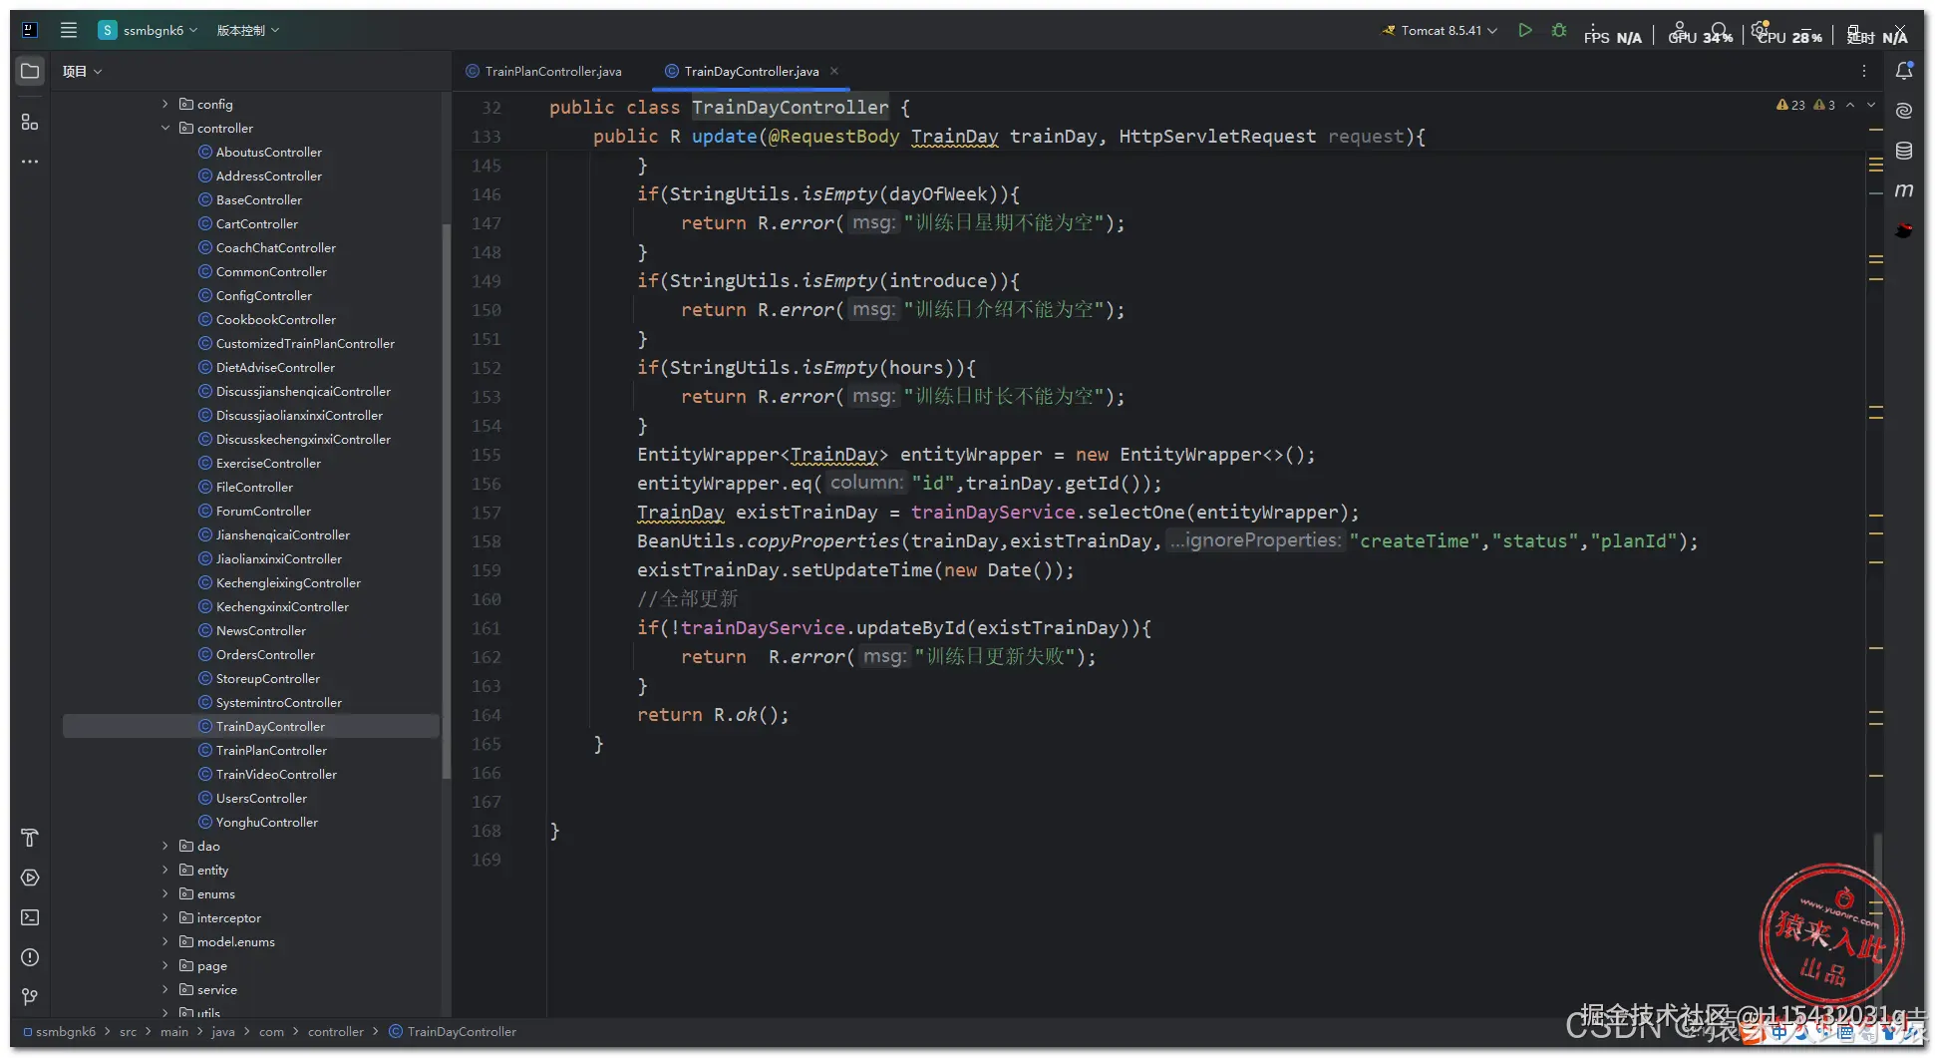Image resolution: width=1935 pixels, height=1058 pixels.
Task: Expand the enums folder
Action: (165, 893)
